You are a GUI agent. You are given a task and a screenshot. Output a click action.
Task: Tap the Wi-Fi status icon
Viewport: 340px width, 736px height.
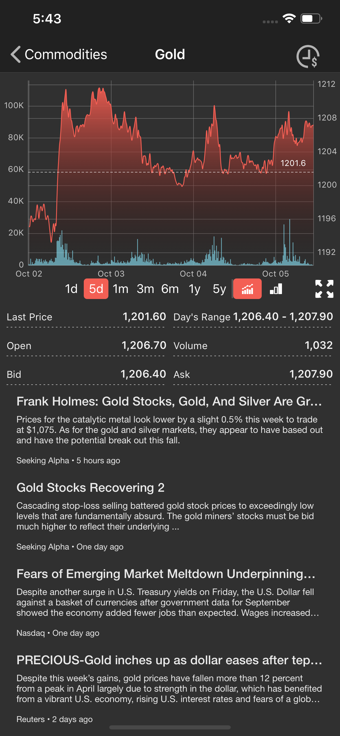click(289, 19)
